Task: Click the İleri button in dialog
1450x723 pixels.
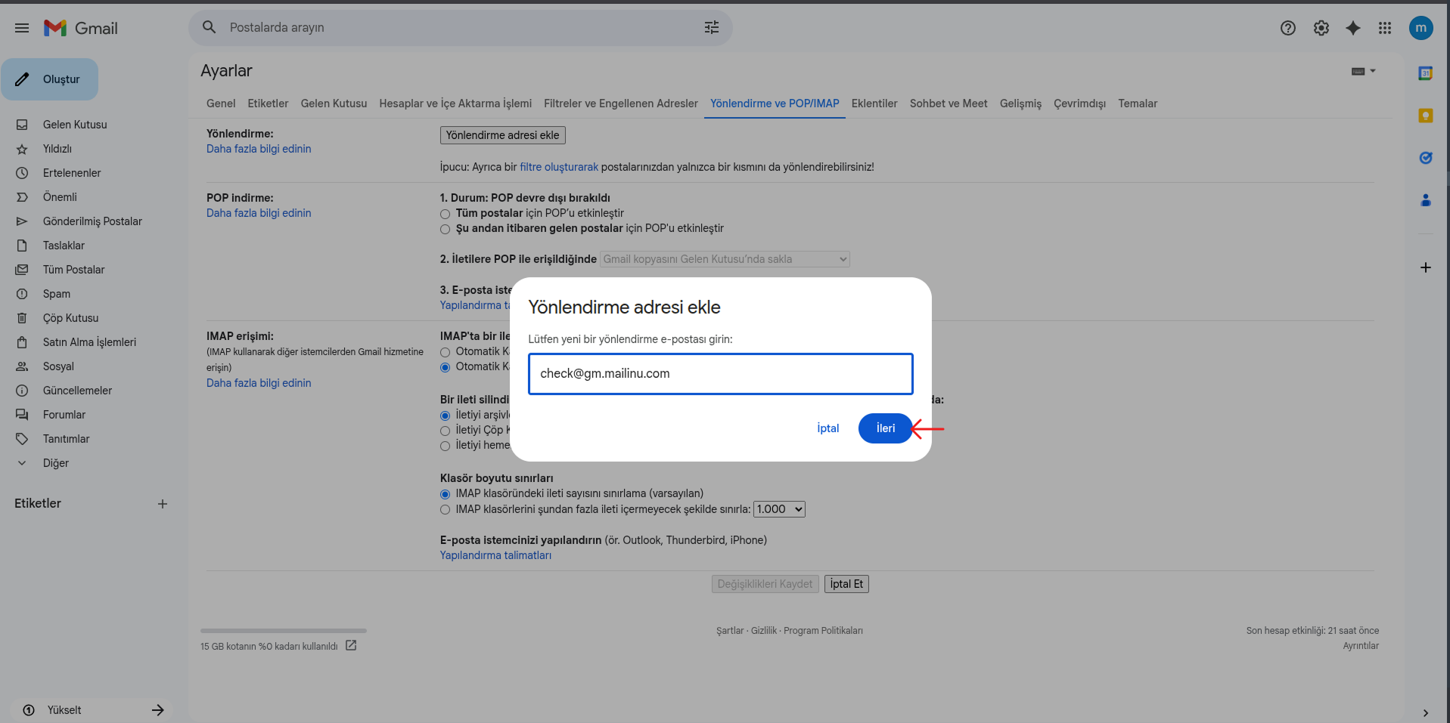Action: pos(885,428)
